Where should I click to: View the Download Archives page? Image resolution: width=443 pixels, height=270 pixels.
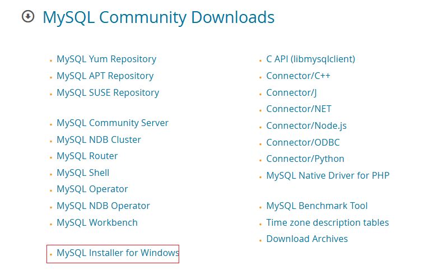click(x=307, y=239)
